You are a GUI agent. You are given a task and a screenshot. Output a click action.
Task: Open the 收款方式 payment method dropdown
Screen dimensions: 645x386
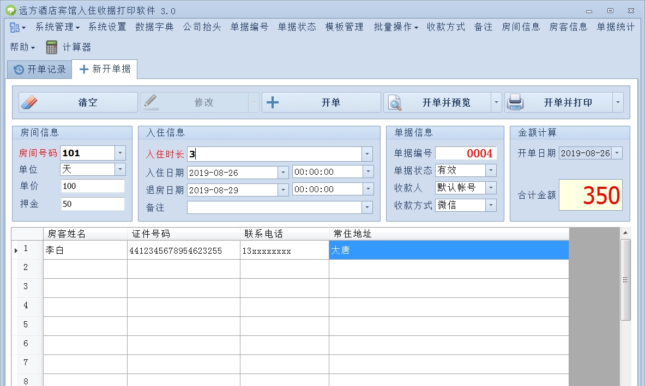coord(490,205)
